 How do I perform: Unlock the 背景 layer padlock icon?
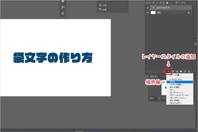pos(188,13)
